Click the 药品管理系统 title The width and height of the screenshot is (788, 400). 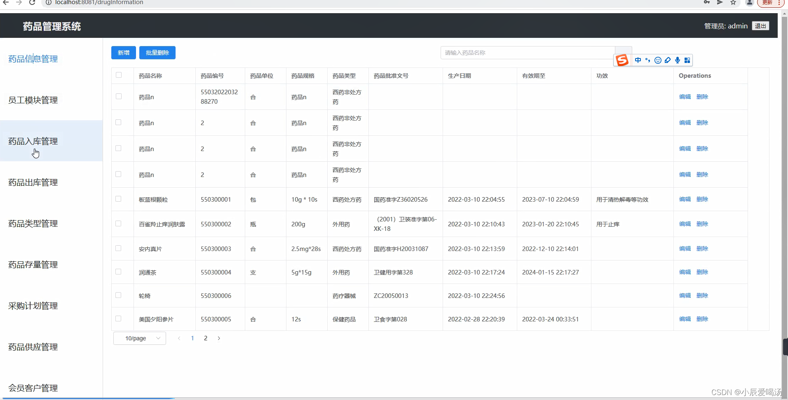click(x=52, y=26)
